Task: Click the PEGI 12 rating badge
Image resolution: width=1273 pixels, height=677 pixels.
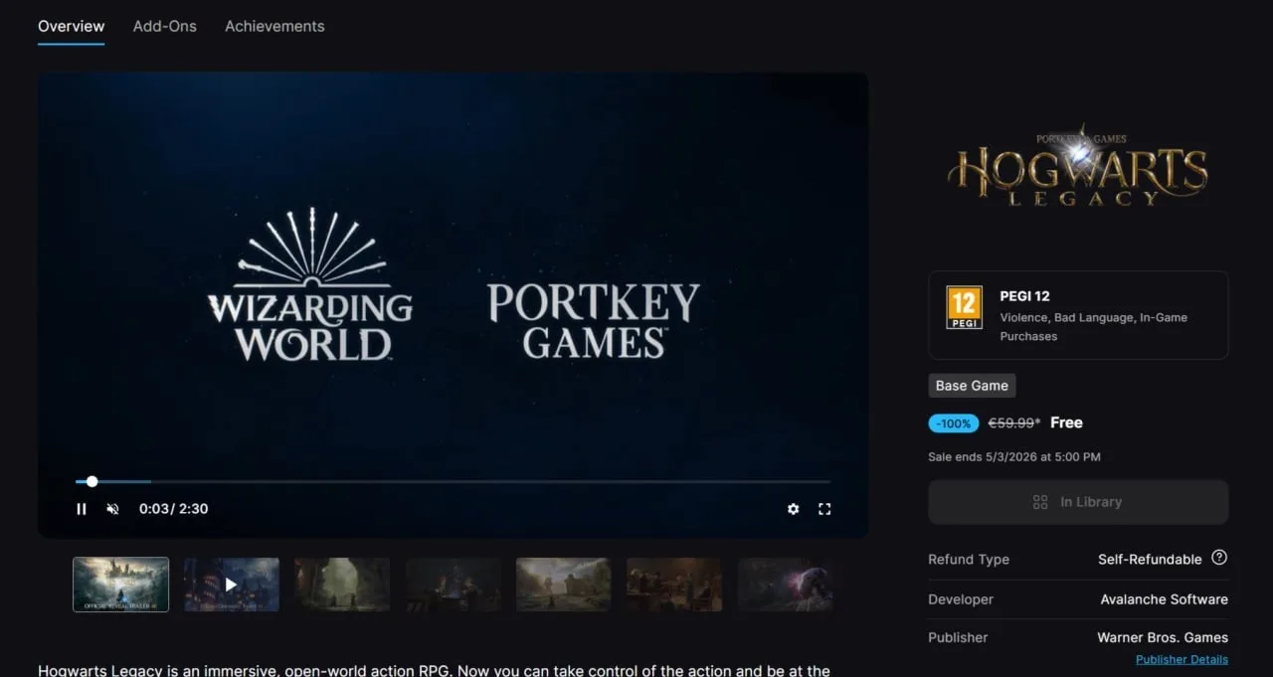Action: coord(964,308)
